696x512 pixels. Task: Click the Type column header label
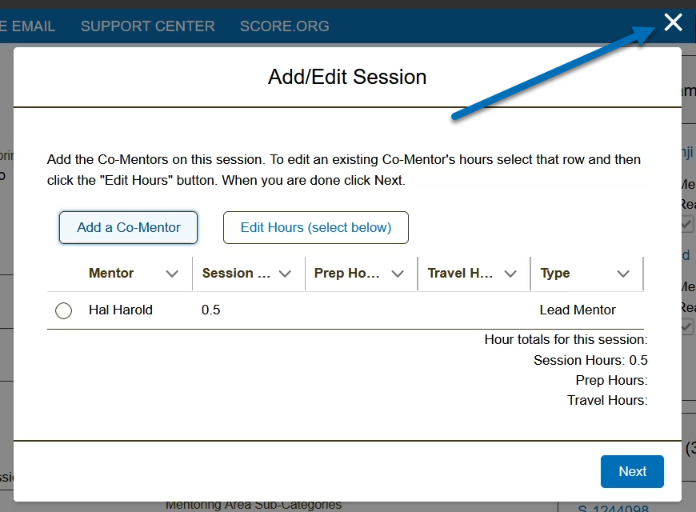555,273
